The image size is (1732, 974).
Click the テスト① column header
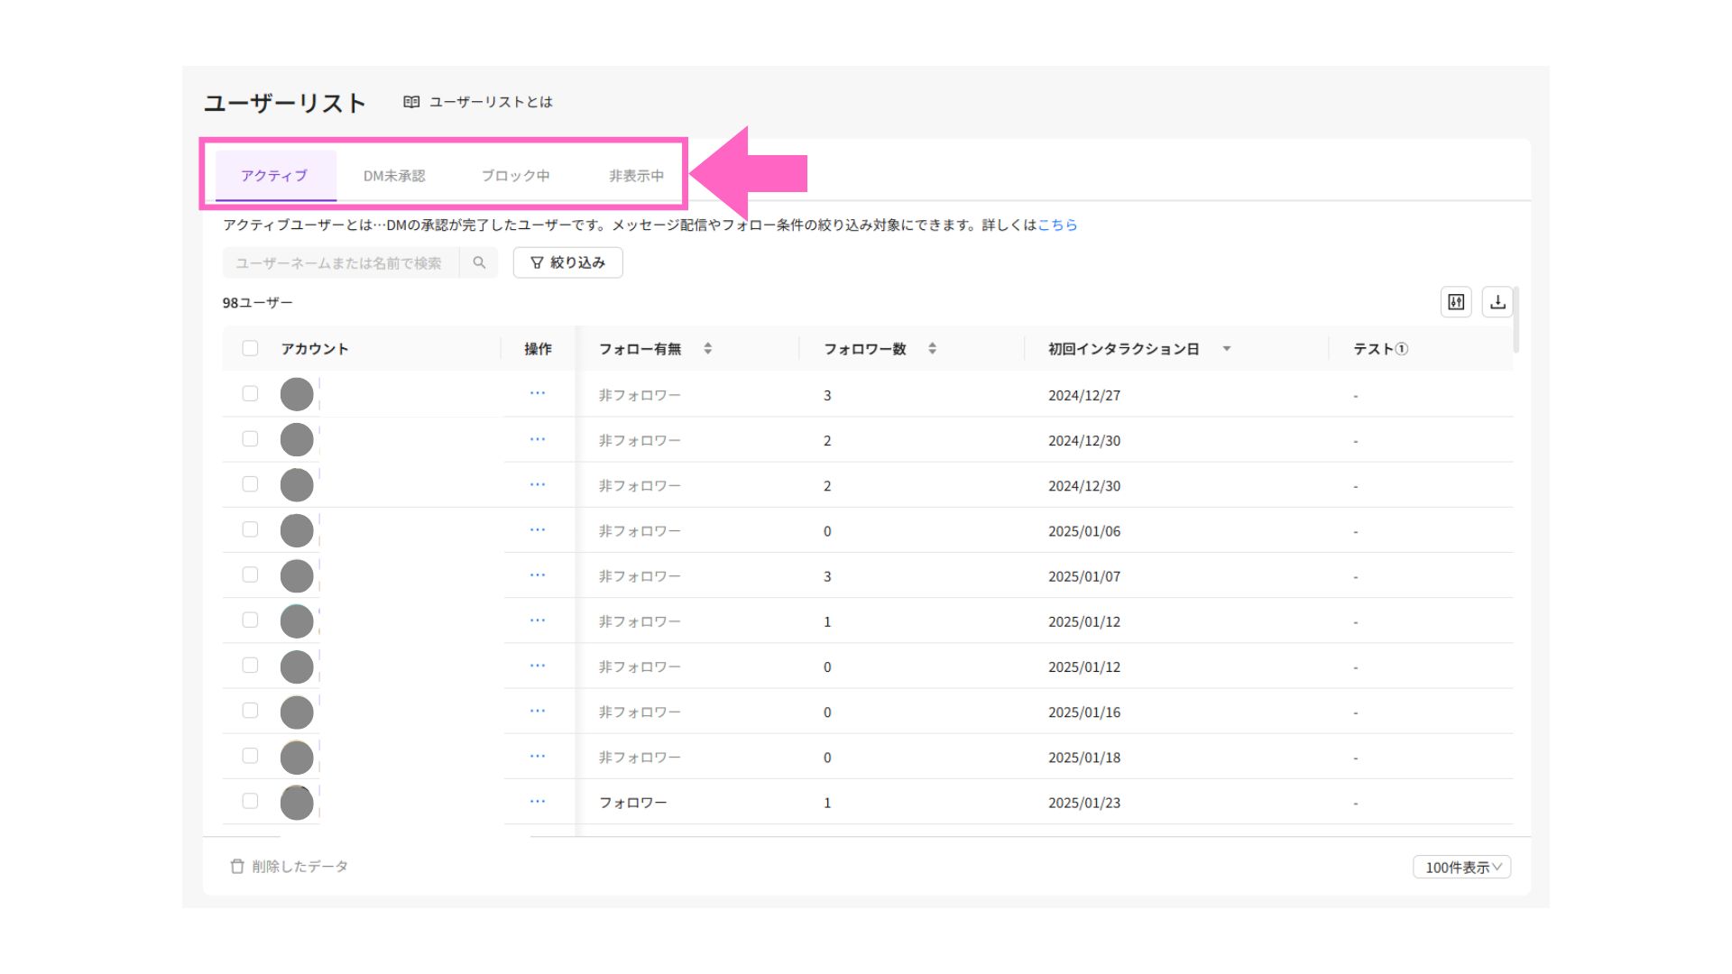coord(1380,348)
